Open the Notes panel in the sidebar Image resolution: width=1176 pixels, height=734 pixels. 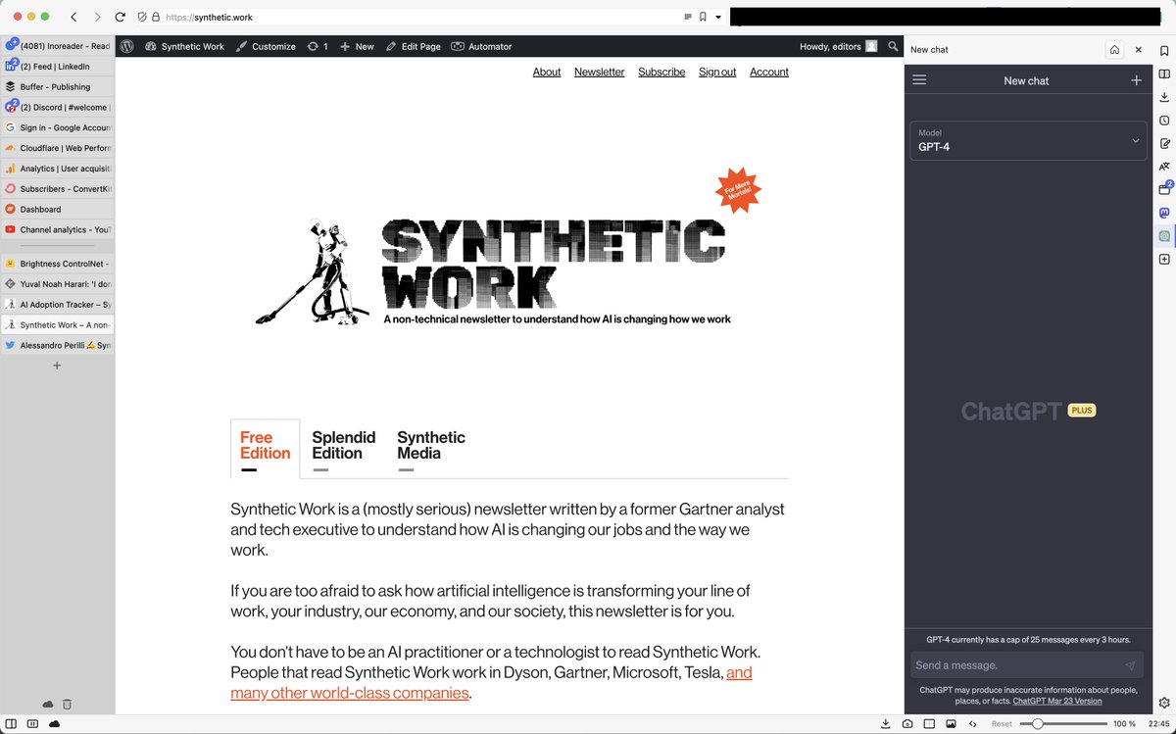pos(1164,143)
